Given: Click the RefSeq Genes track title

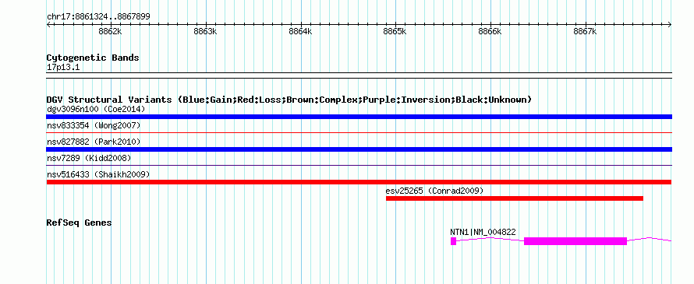Looking at the screenshot, I should tap(79, 223).
